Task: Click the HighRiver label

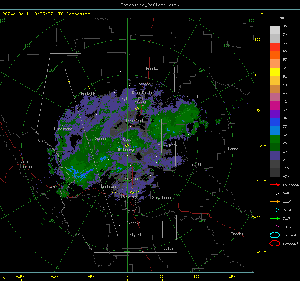Action: click(138, 235)
